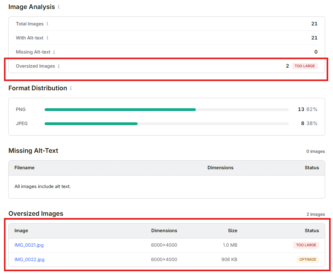Click the TOO LARGE badge in Oversized Images summary row

[x=305, y=66]
